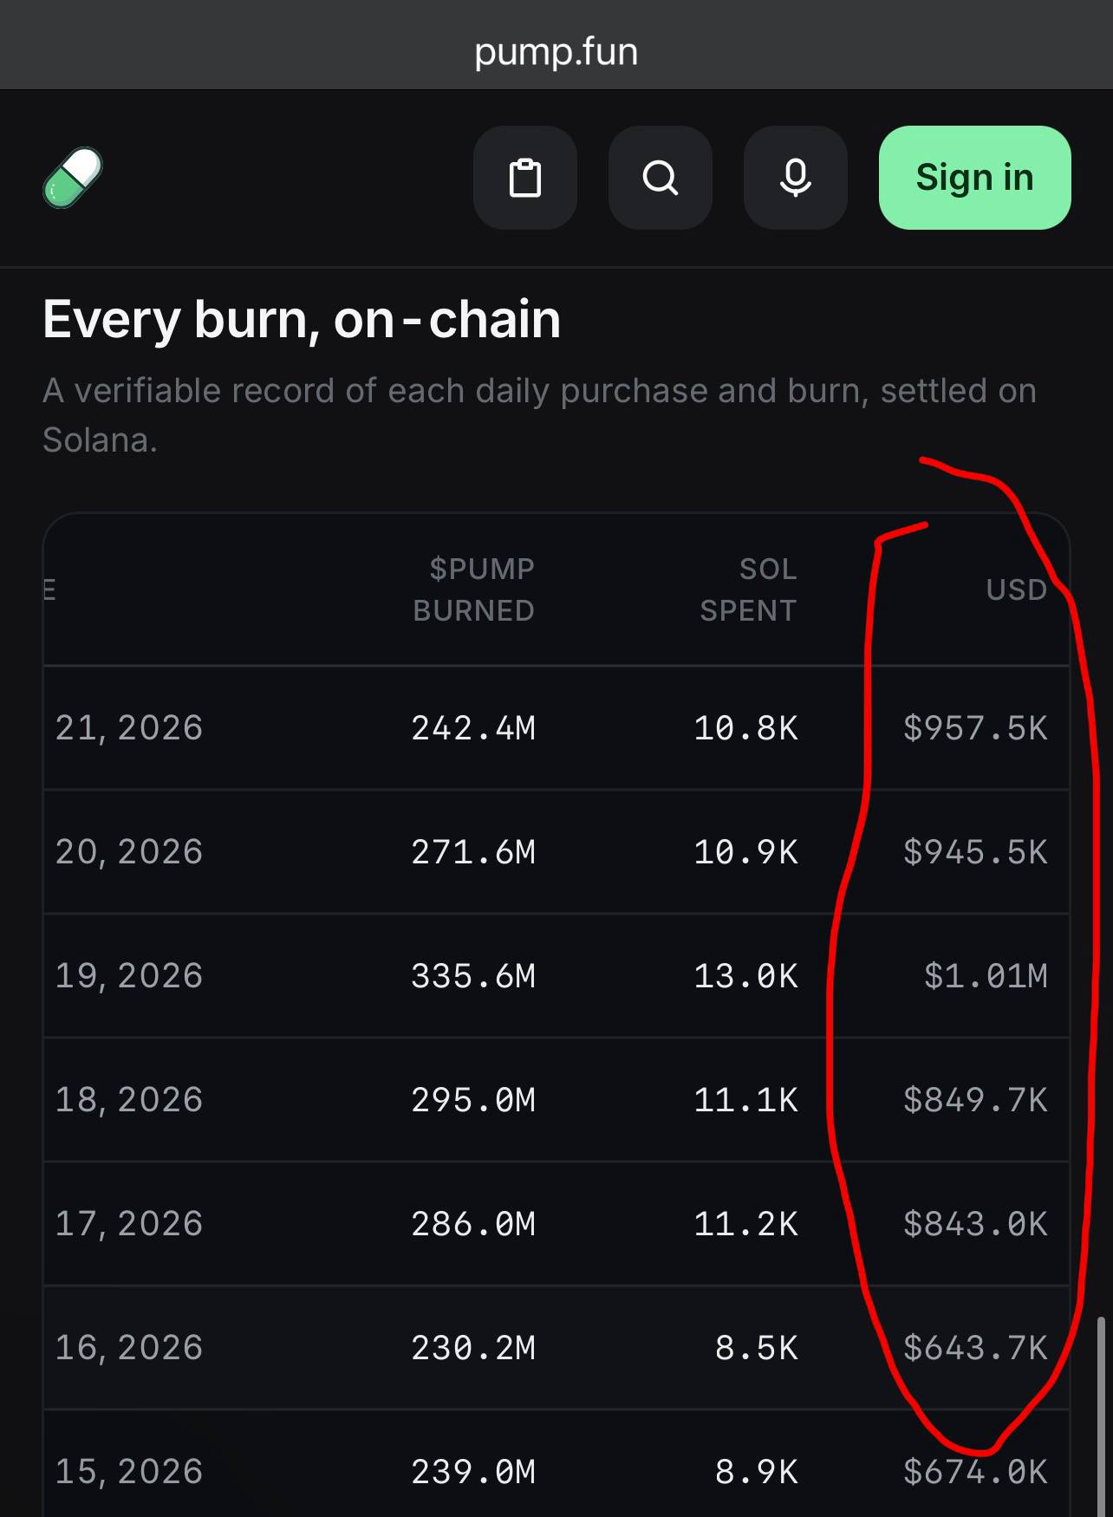Open the clipboard icon button
The width and height of the screenshot is (1113, 1517).
(525, 178)
